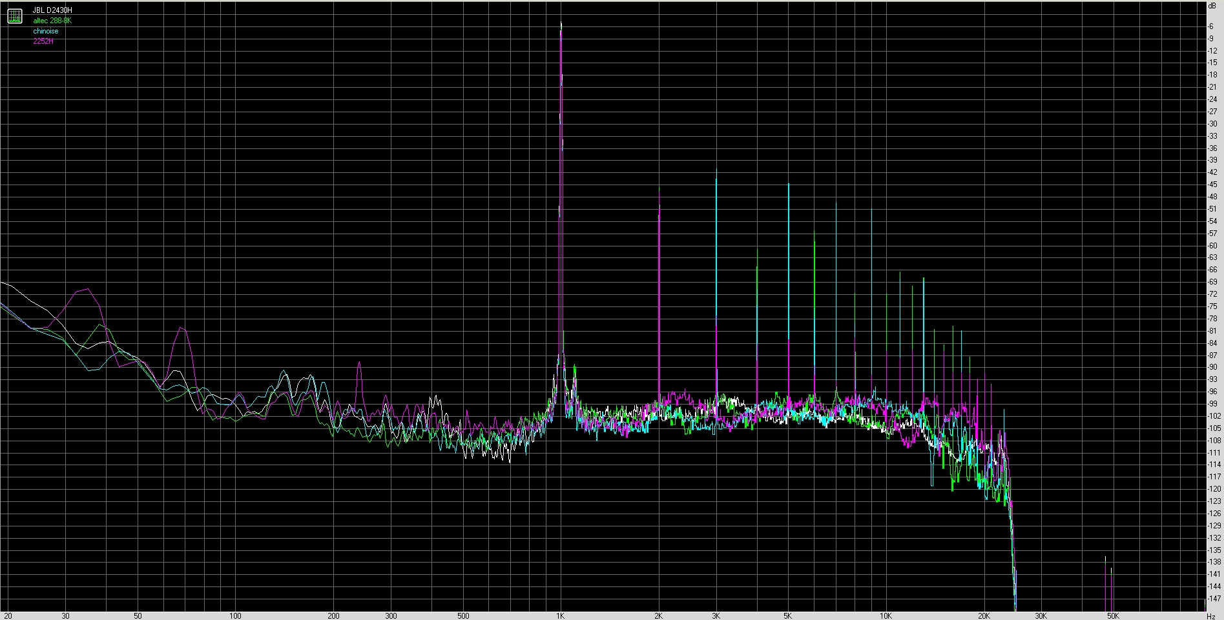Click the 5K frequency axis label
The height and width of the screenshot is (620, 1224).
(788, 616)
